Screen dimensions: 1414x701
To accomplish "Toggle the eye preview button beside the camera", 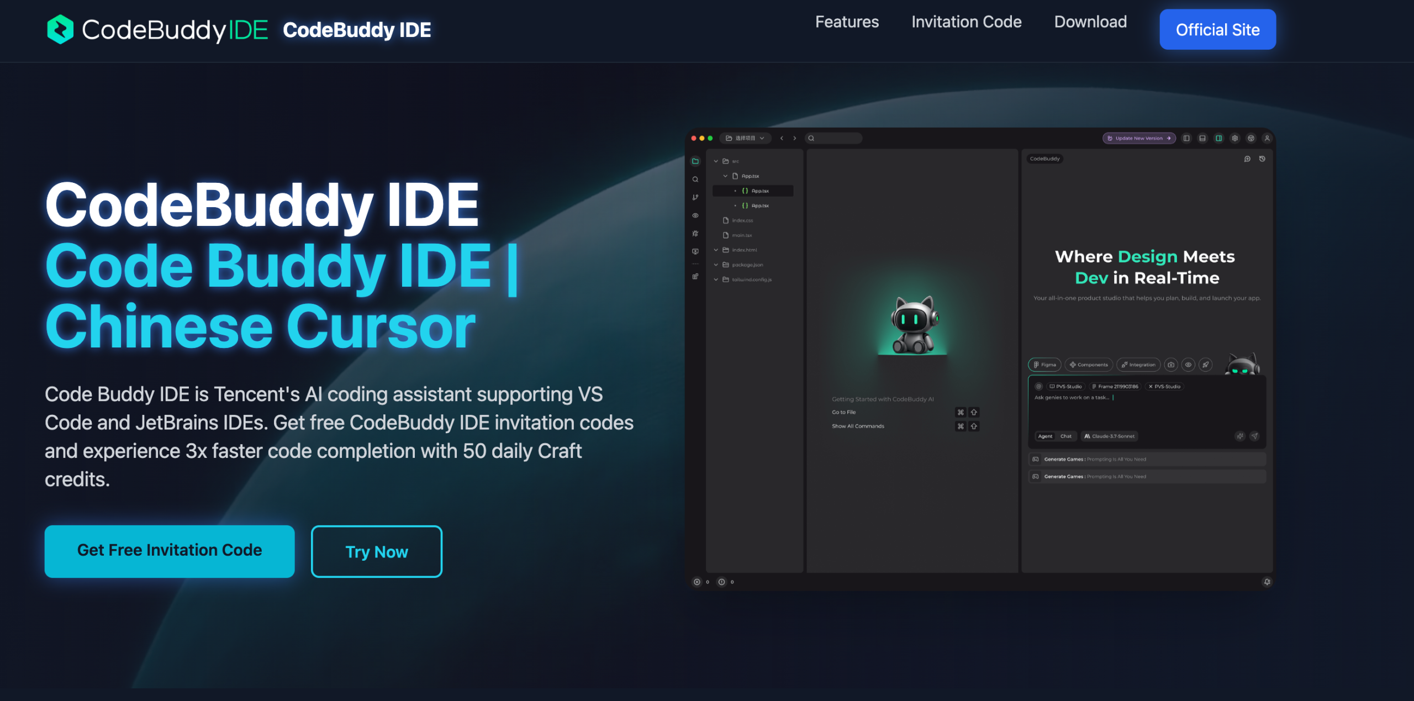I will click(1189, 365).
